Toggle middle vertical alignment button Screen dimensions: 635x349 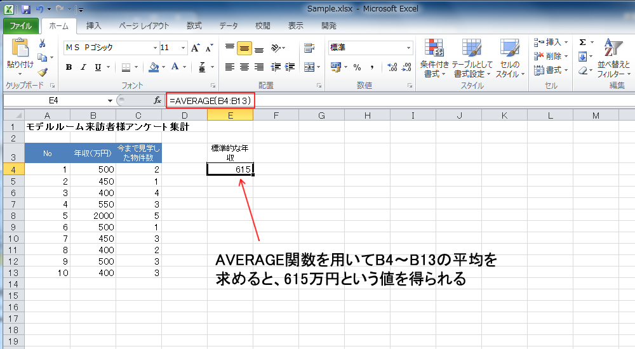[244, 48]
